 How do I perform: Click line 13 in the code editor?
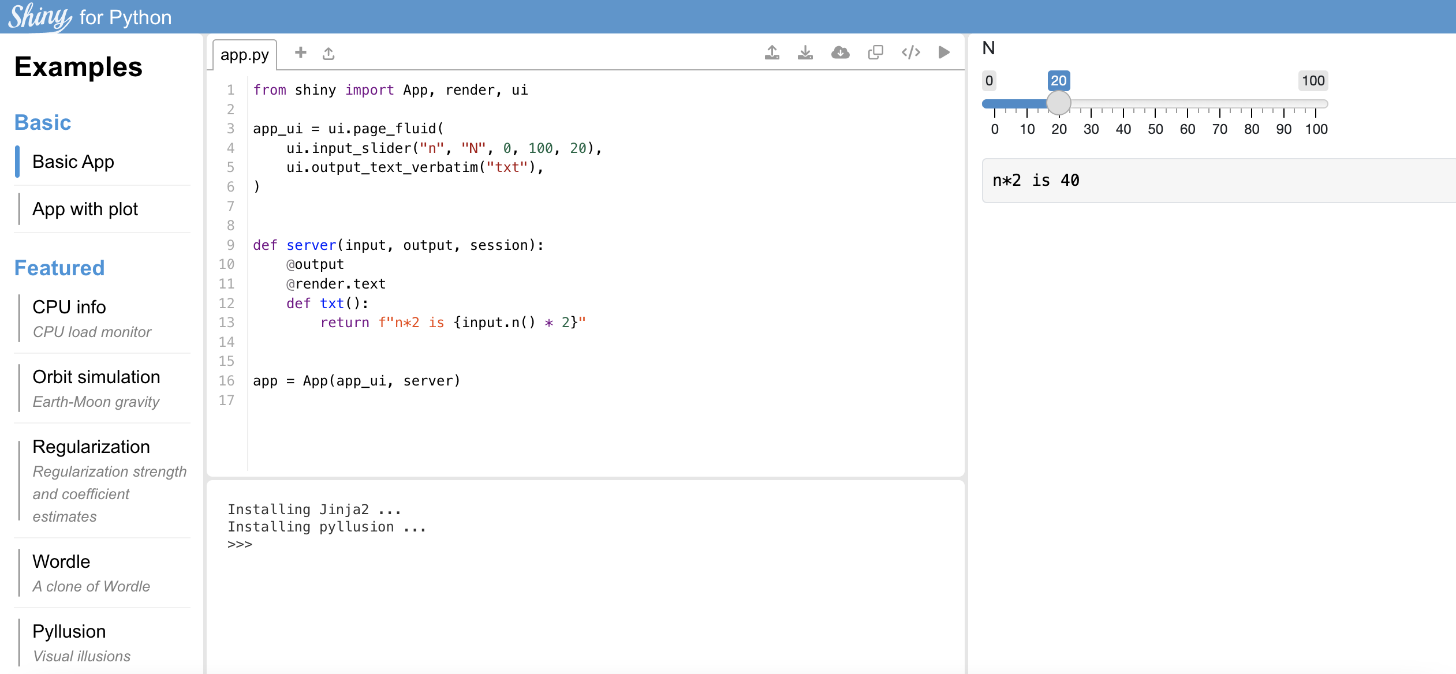[x=454, y=322]
